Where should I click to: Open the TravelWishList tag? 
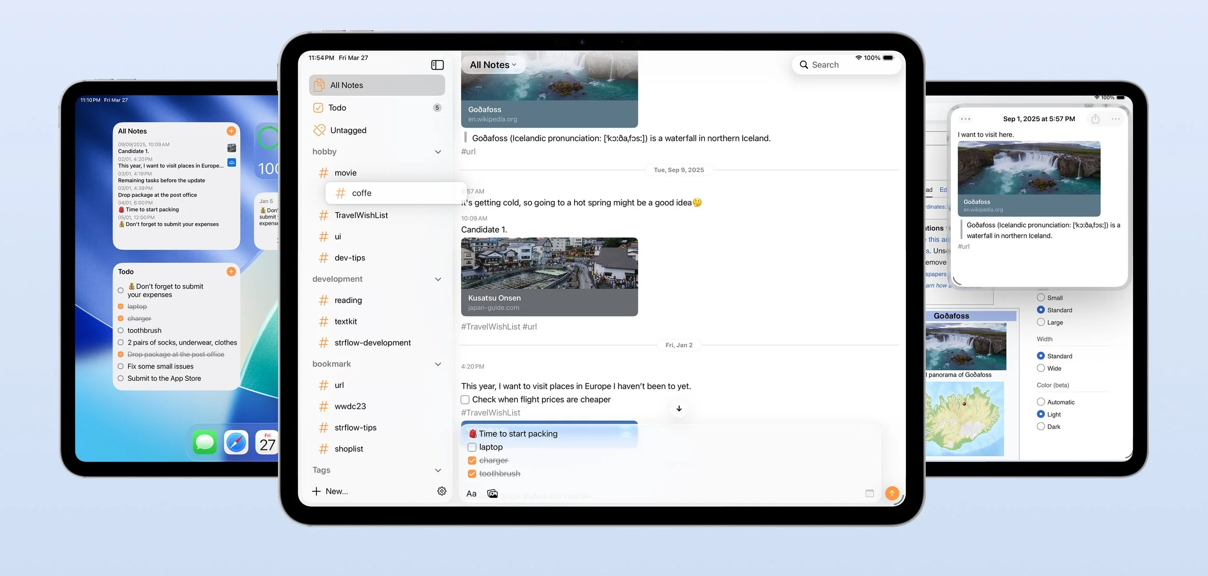click(x=361, y=215)
